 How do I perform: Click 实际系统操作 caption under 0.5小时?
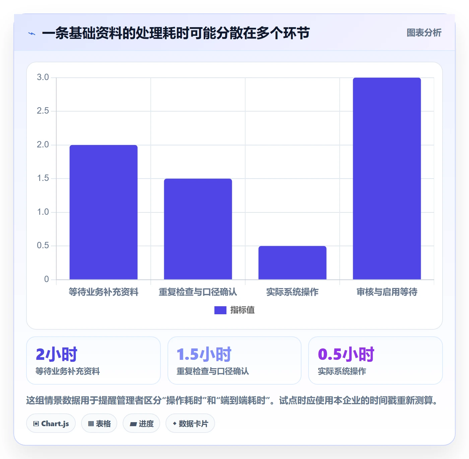(x=342, y=371)
